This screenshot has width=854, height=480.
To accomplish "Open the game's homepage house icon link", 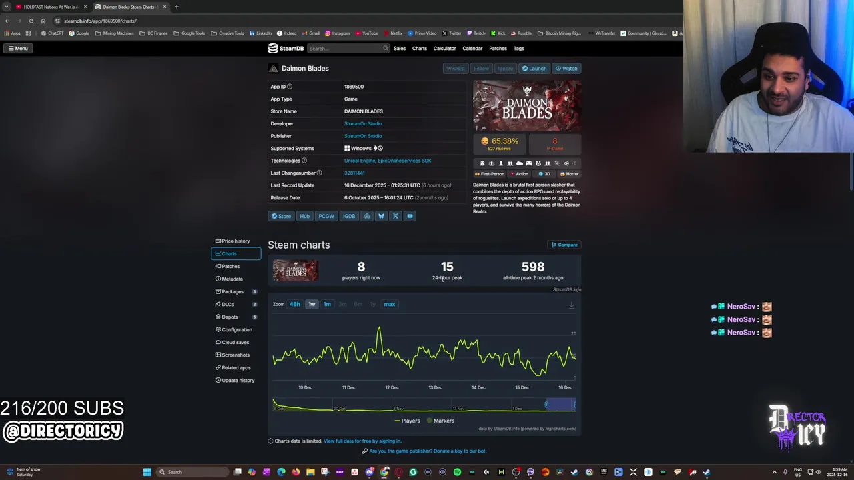I will click(366, 216).
